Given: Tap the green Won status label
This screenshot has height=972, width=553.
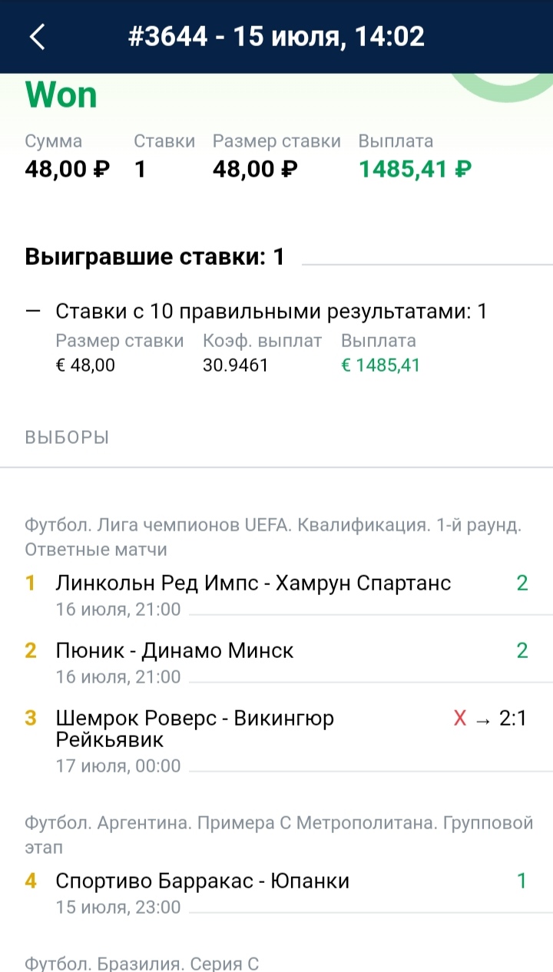Looking at the screenshot, I should (61, 96).
